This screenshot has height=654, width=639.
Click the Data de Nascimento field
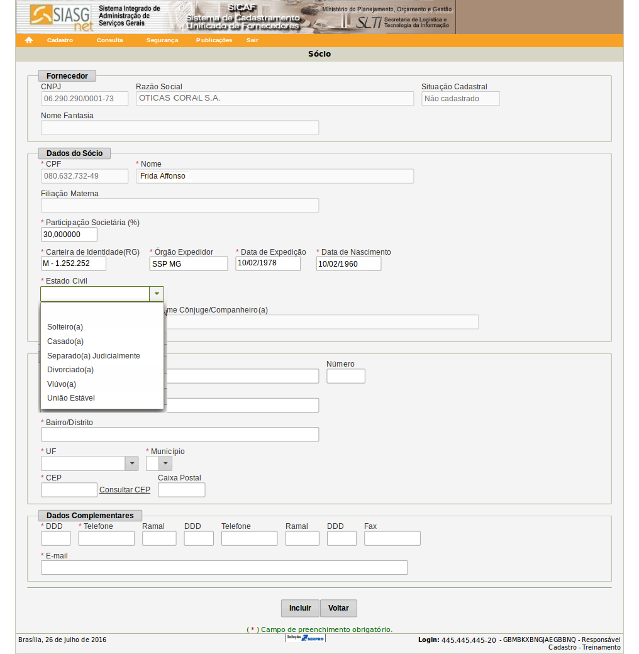[x=348, y=263]
